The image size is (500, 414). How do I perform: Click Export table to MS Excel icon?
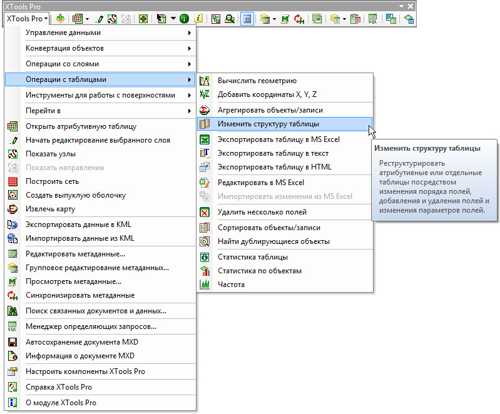(205, 139)
